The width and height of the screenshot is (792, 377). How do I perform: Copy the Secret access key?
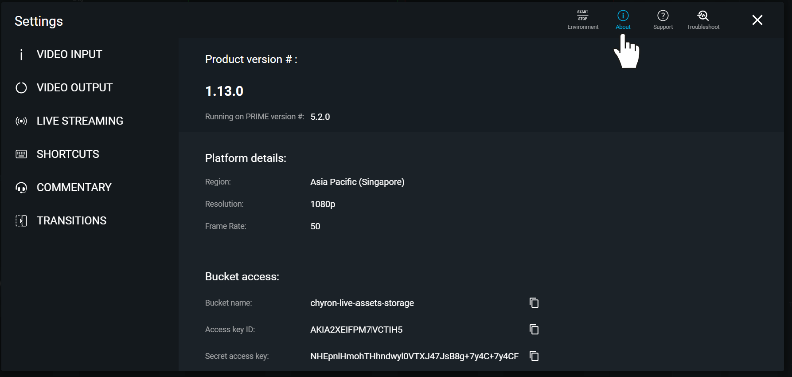pos(534,356)
